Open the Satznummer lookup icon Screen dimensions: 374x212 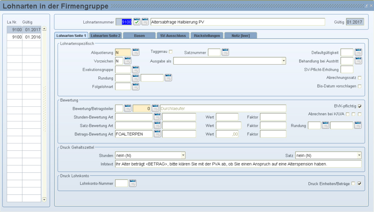click(225, 52)
